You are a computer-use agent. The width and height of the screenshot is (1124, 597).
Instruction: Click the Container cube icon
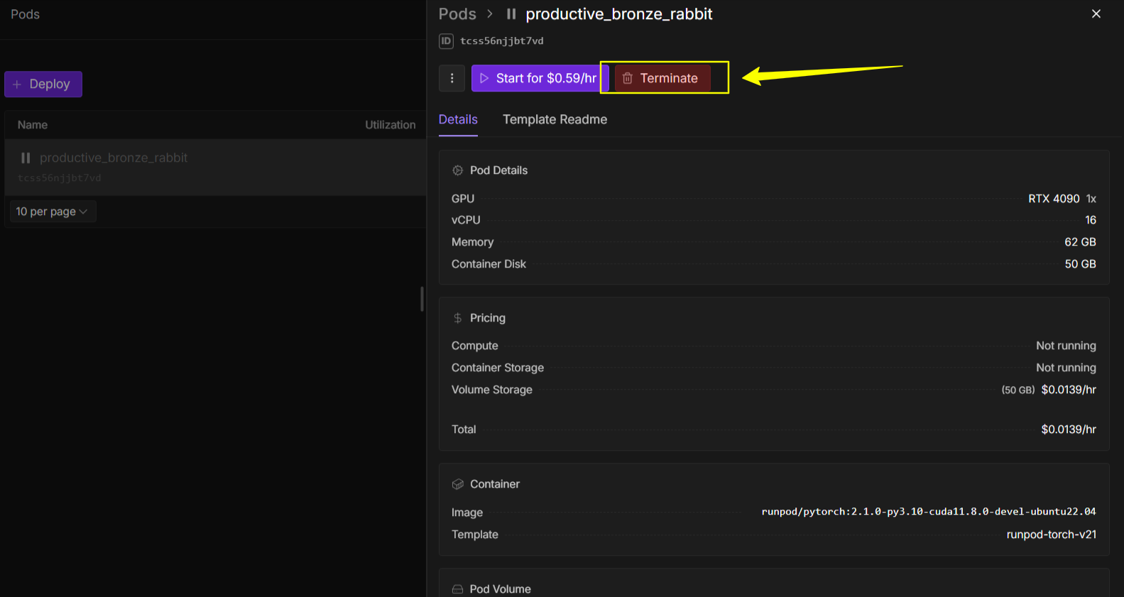click(458, 484)
